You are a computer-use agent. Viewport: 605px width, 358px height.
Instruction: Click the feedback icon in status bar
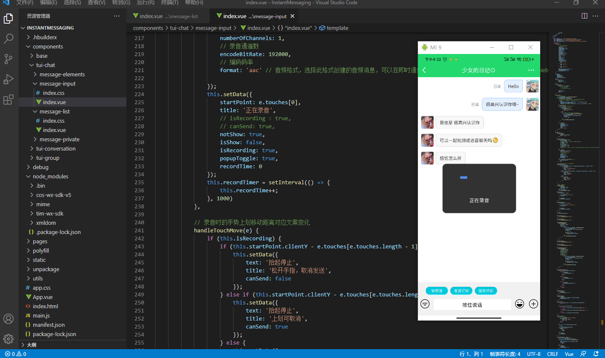(583, 354)
